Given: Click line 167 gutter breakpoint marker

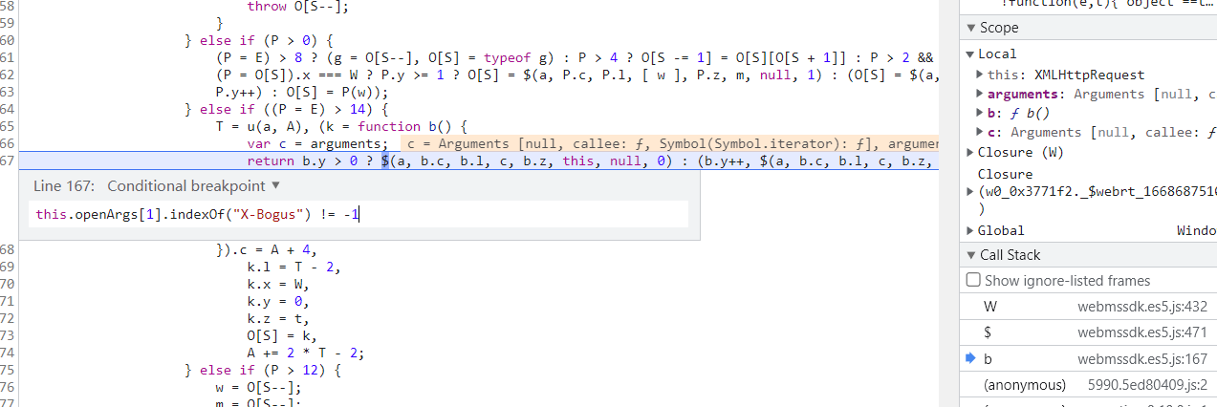Looking at the screenshot, I should [x=9, y=161].
